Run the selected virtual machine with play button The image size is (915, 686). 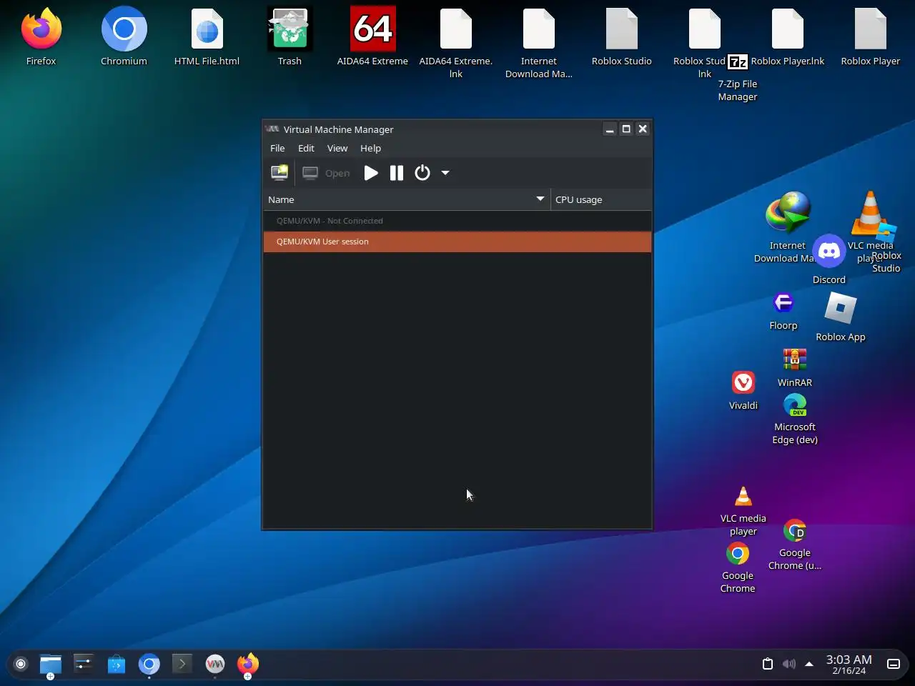(x=370, y=173)
